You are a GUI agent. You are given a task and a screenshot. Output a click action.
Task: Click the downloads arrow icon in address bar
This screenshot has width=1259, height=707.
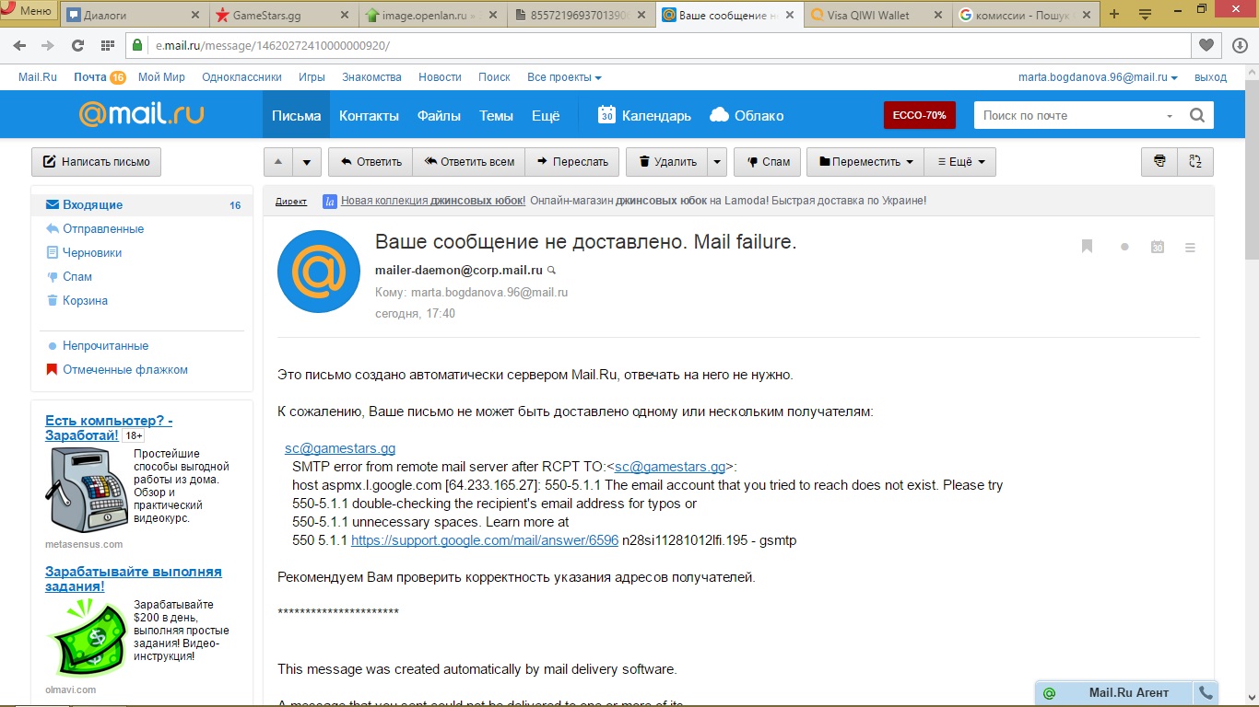(1240, 45)
